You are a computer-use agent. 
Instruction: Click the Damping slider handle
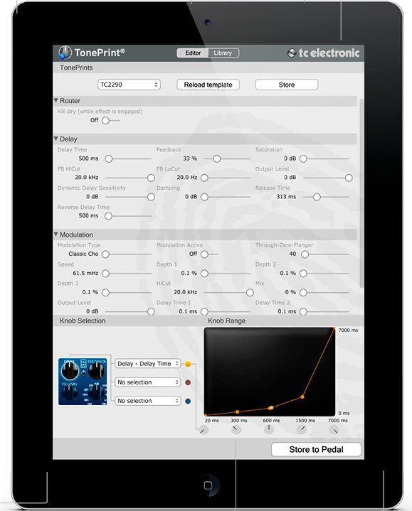click(x=204, y=197)
